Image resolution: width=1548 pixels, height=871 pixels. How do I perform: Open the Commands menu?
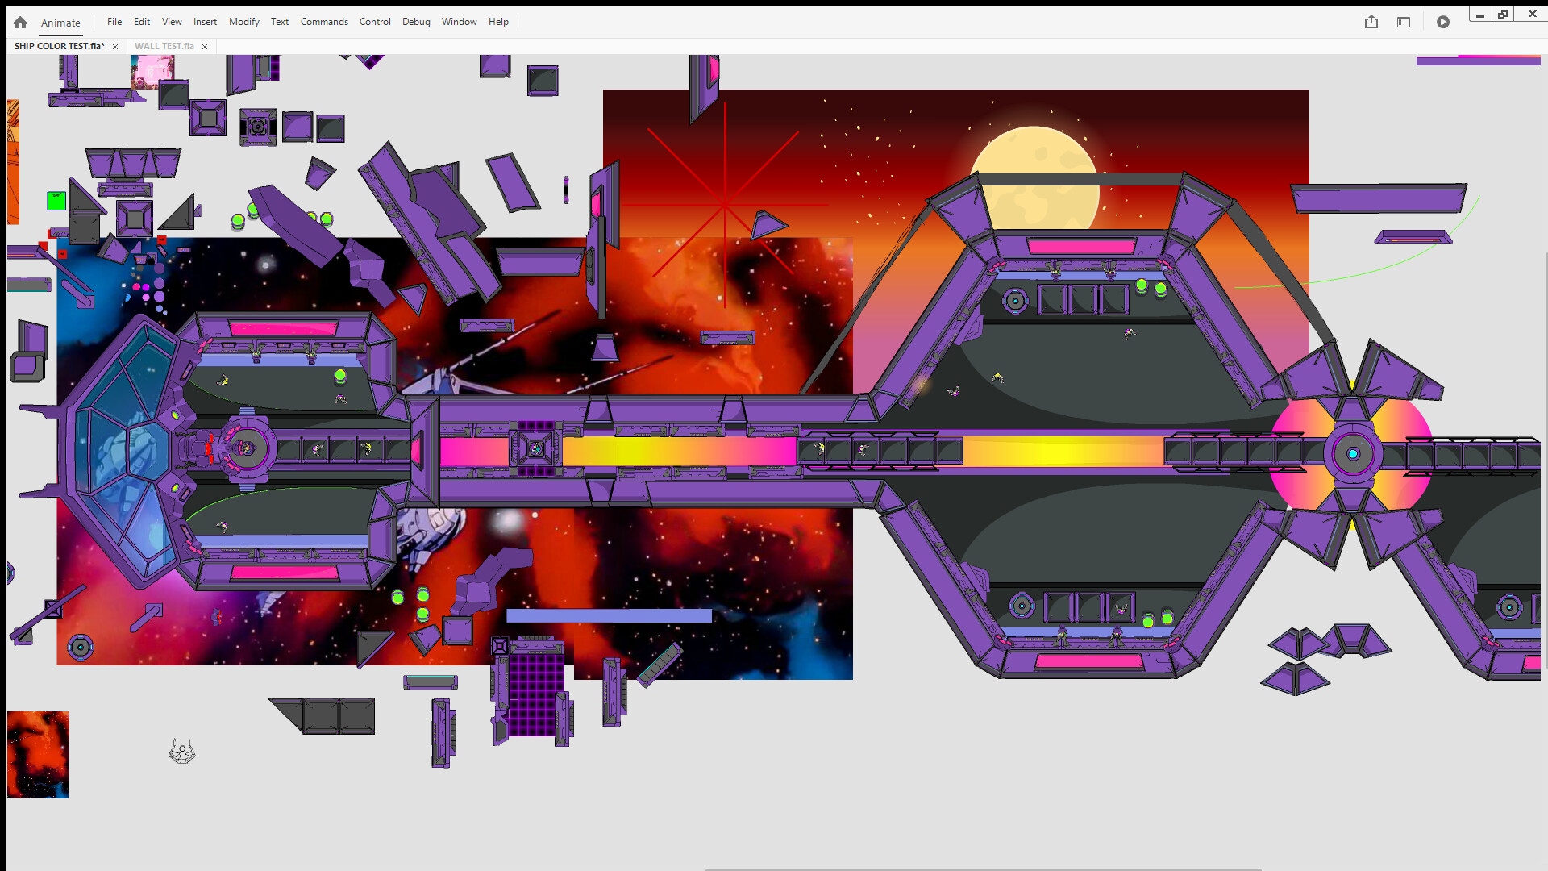[324, 22]
